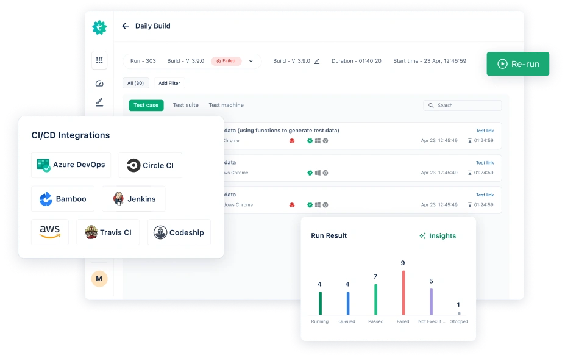Viewport: 565px width, 358px height.
Task: Open the dashboard gauge icon in sidebar
Action: (x=99, y=84)
